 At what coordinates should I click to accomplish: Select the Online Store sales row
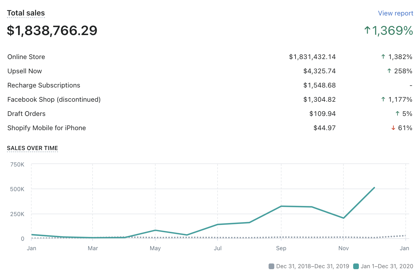click(x=26, y=57)
